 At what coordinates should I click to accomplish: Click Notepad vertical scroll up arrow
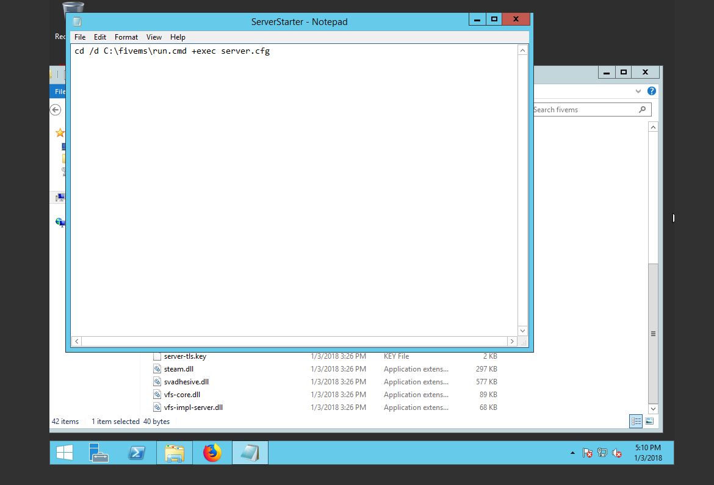pos(522,50)
